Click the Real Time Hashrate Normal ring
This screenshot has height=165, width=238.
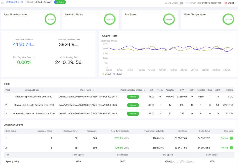(51, 19)
